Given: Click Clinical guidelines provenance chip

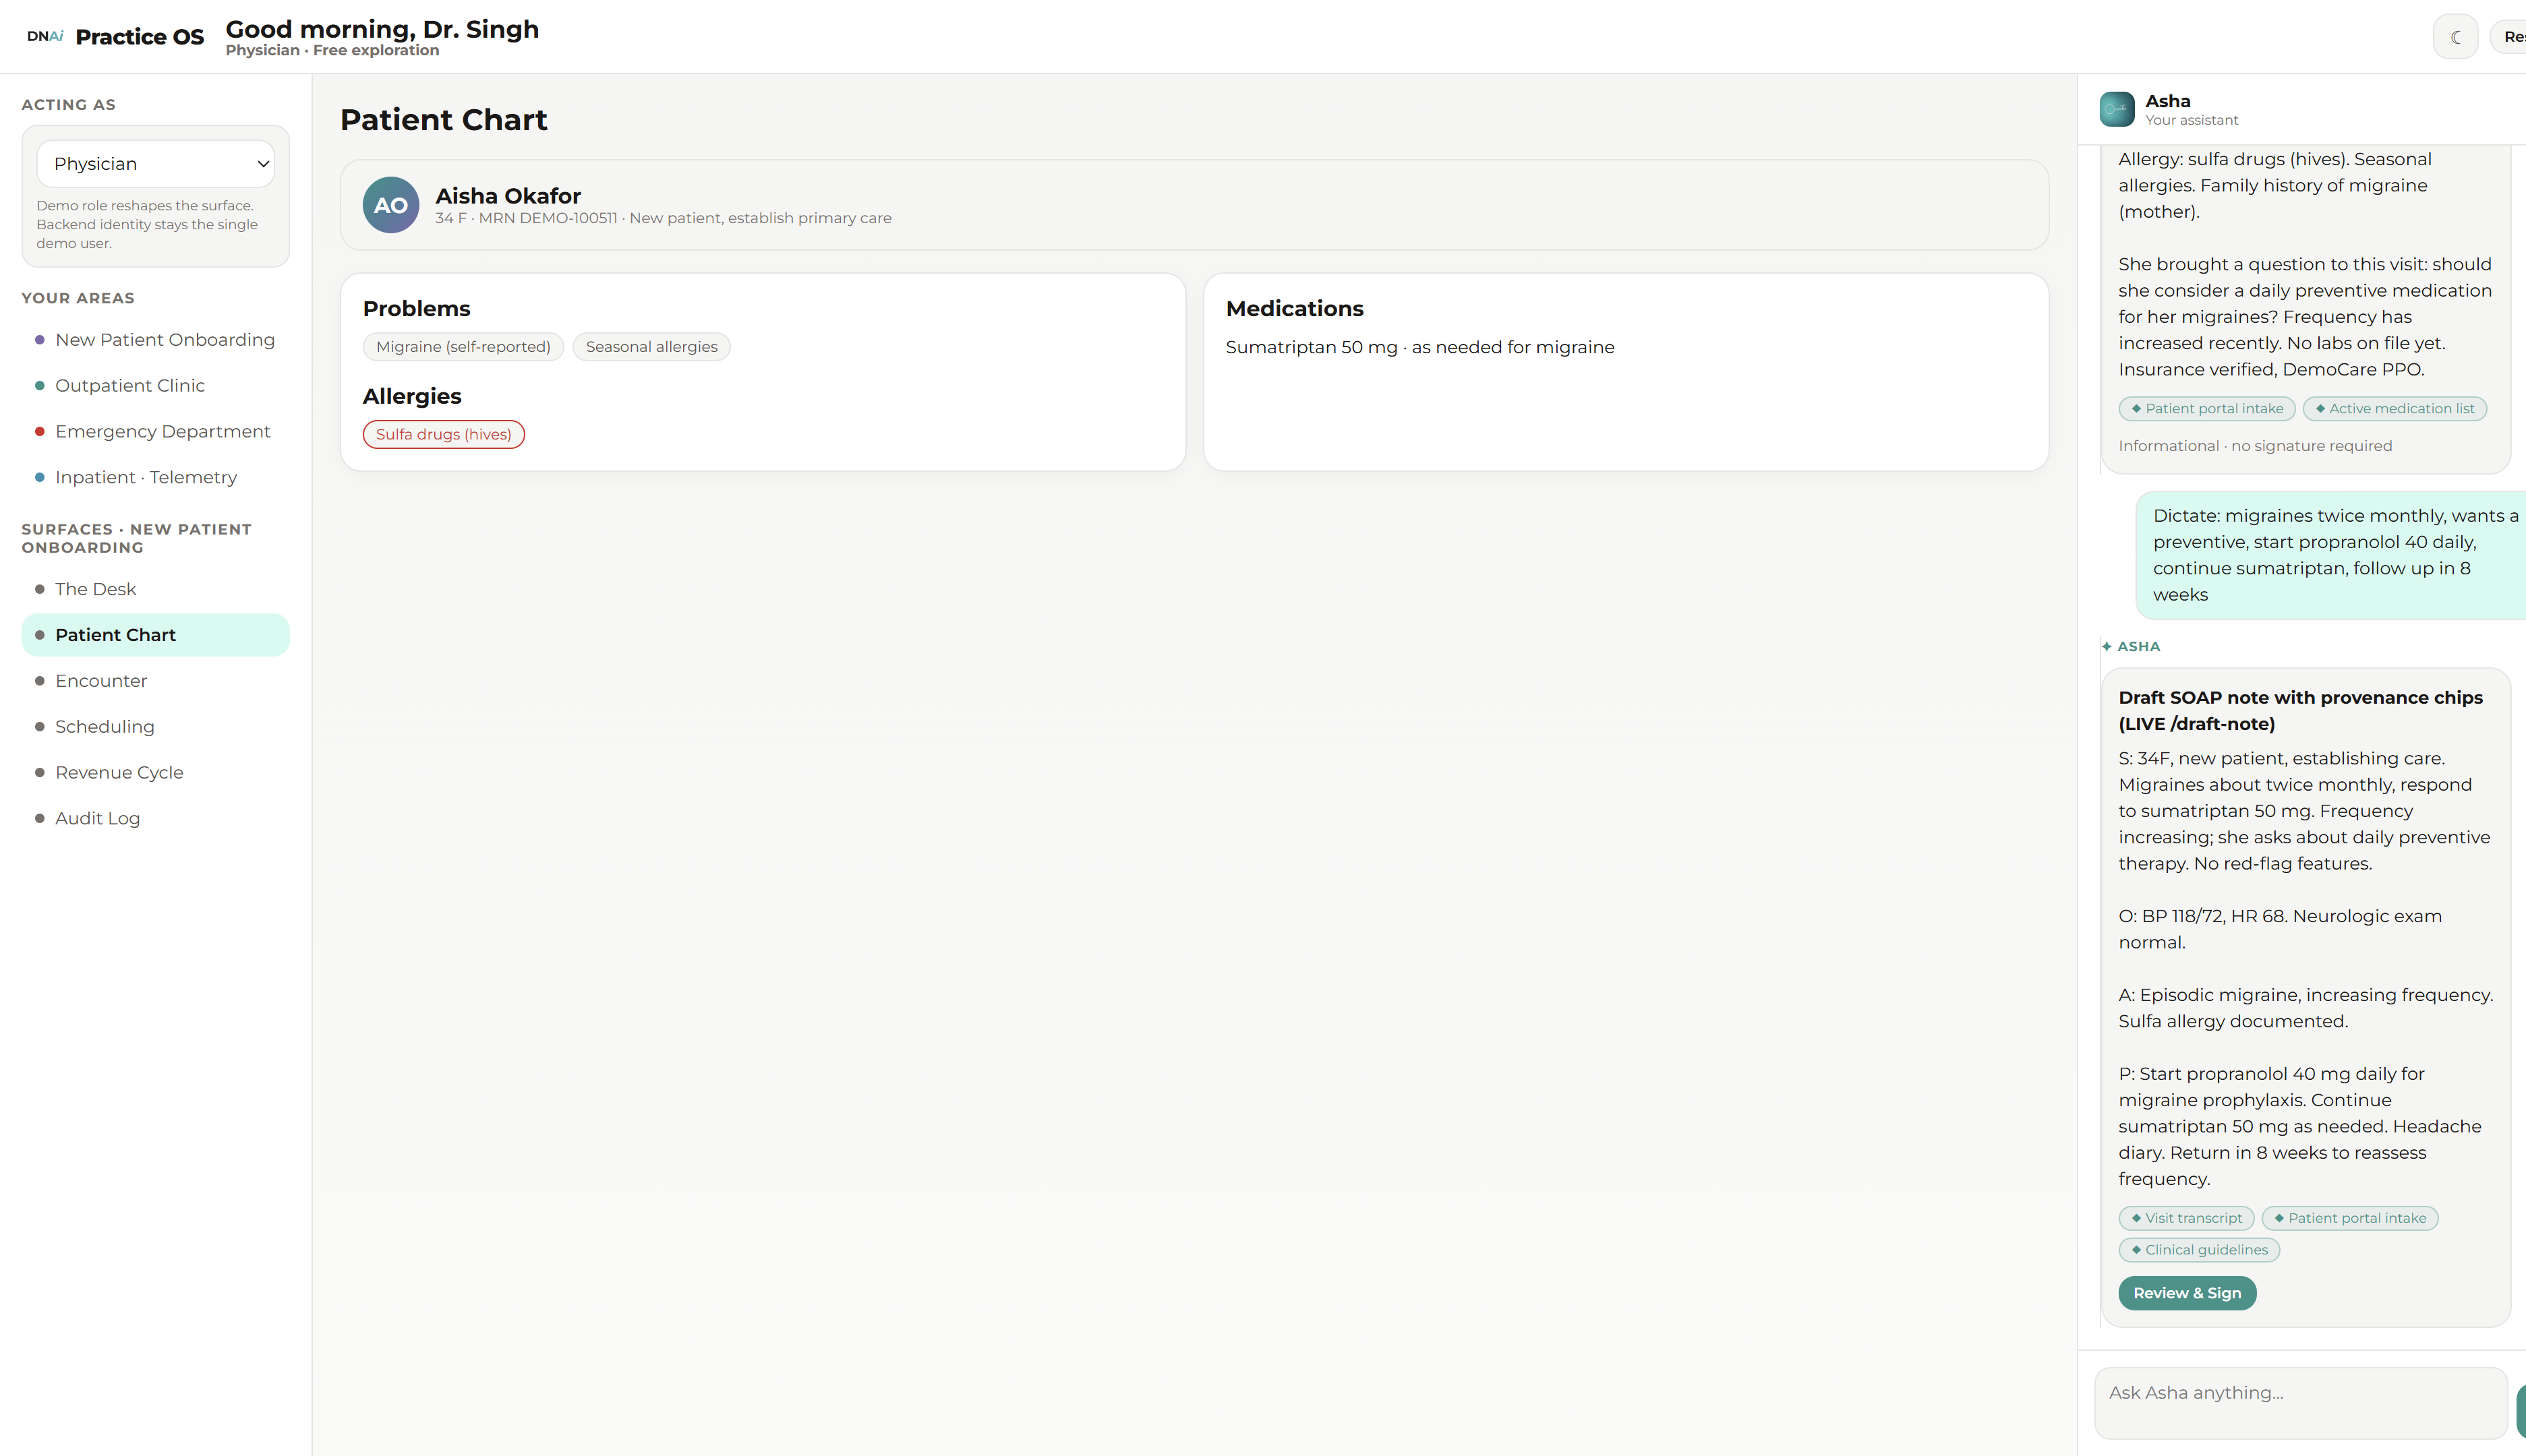Looking at the screenshot, I should coord(2199,1251).
